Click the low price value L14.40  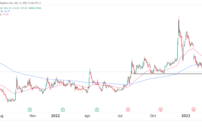[16, 8]
